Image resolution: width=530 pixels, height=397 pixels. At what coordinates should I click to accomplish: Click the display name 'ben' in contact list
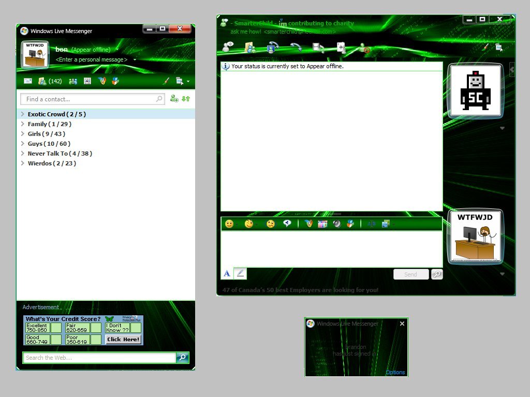[x=62, y=50]
